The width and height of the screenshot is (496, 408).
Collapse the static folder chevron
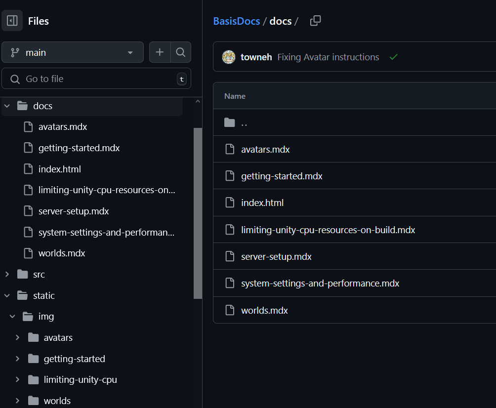coord(7,295)
